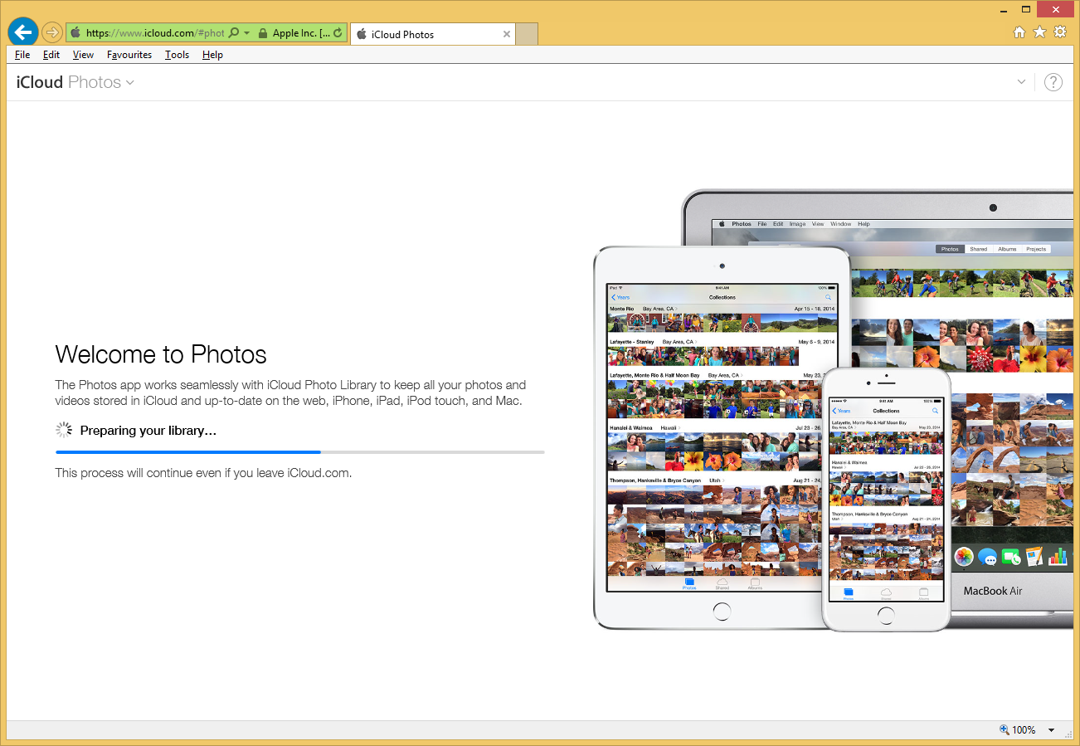Image resolution: width=1080 pixels, height=746 pixels.
Task: Open the Favourites menu
Action: point(129,55)
